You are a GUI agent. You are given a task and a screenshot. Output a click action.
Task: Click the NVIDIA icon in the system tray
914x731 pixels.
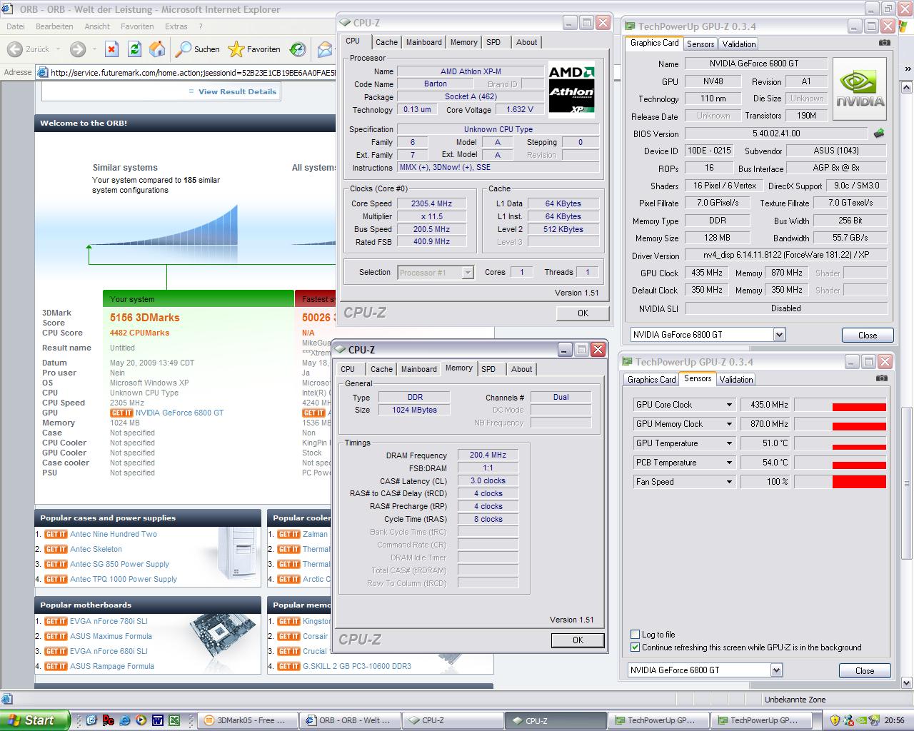pyautogui.click(x=862, y=720)
